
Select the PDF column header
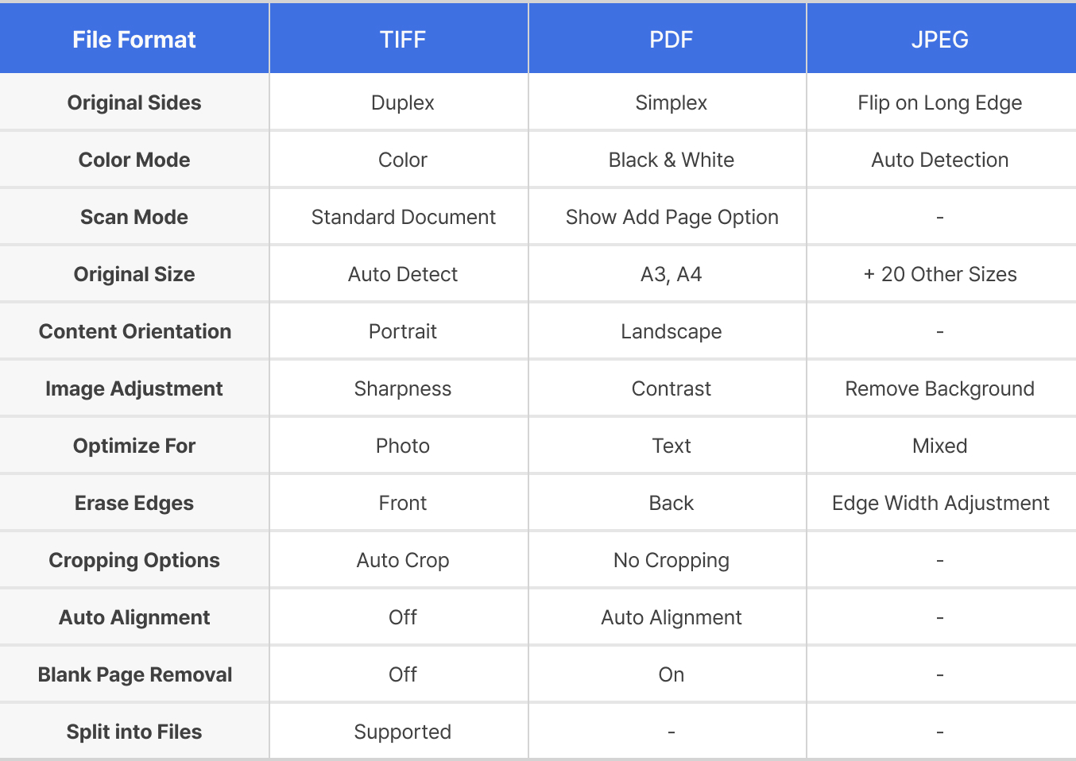click(672, 40)
